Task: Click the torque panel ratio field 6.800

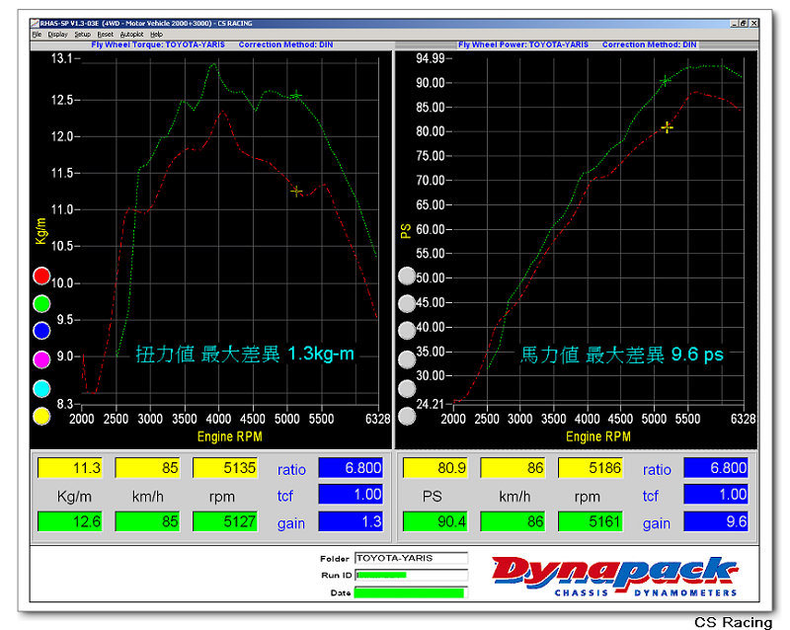Action: tap(351, 468)
